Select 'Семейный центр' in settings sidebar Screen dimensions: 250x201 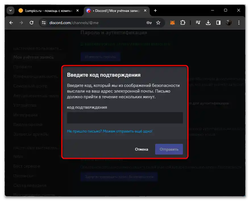pos(30,86)
